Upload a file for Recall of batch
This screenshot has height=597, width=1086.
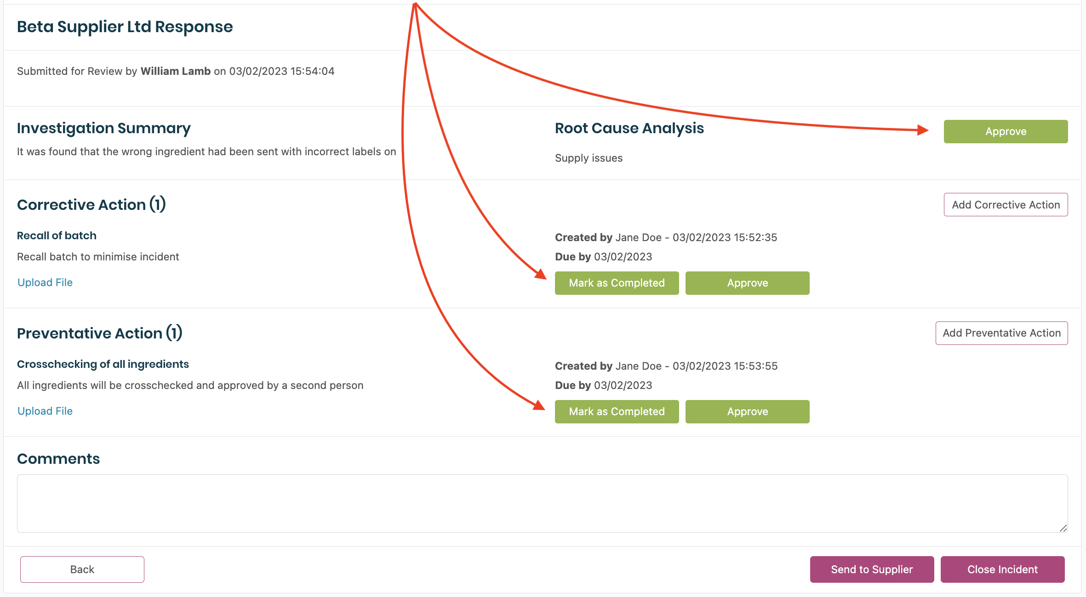pyautogui.click(x=45, y=282)
